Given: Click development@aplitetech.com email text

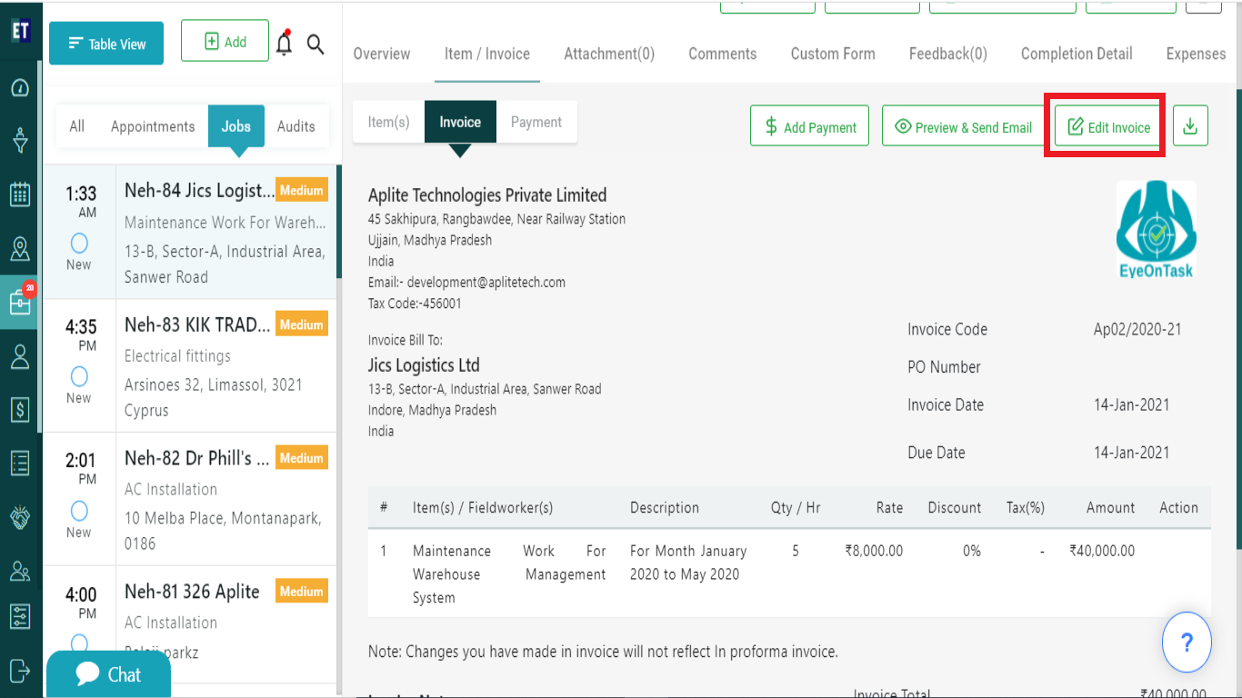Looking at the screenshot, I should tap(486, 283).
